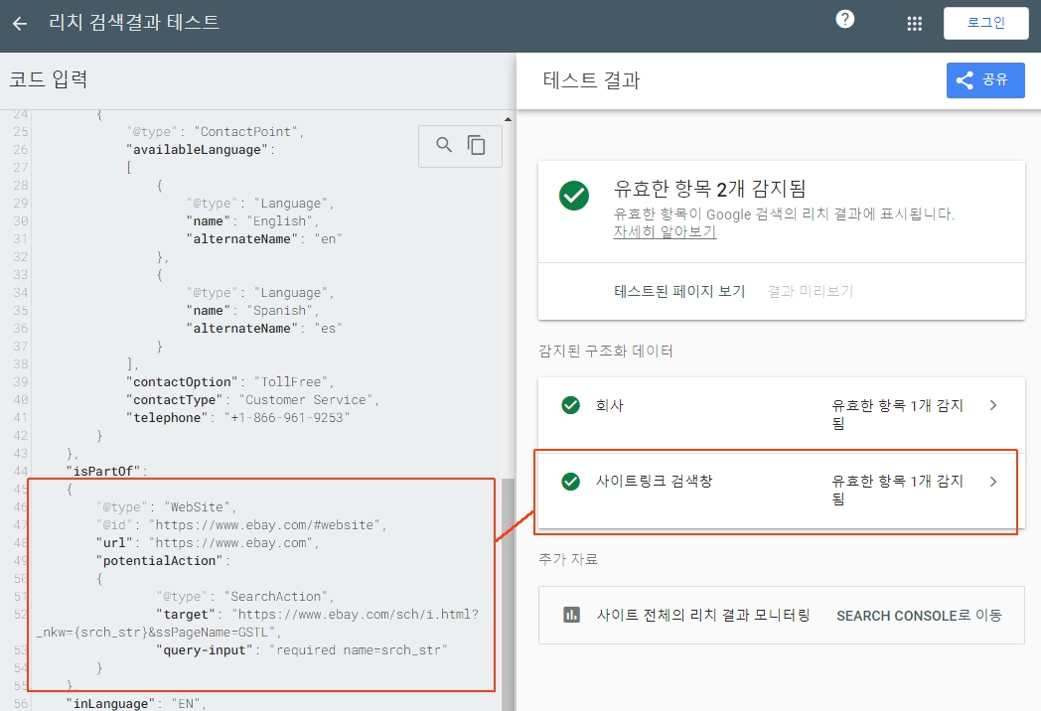This screenshot has height=711, width=1041.
Task: Click the 유효한 항목 2개 감지됨 heading
Action: [709, 189]
